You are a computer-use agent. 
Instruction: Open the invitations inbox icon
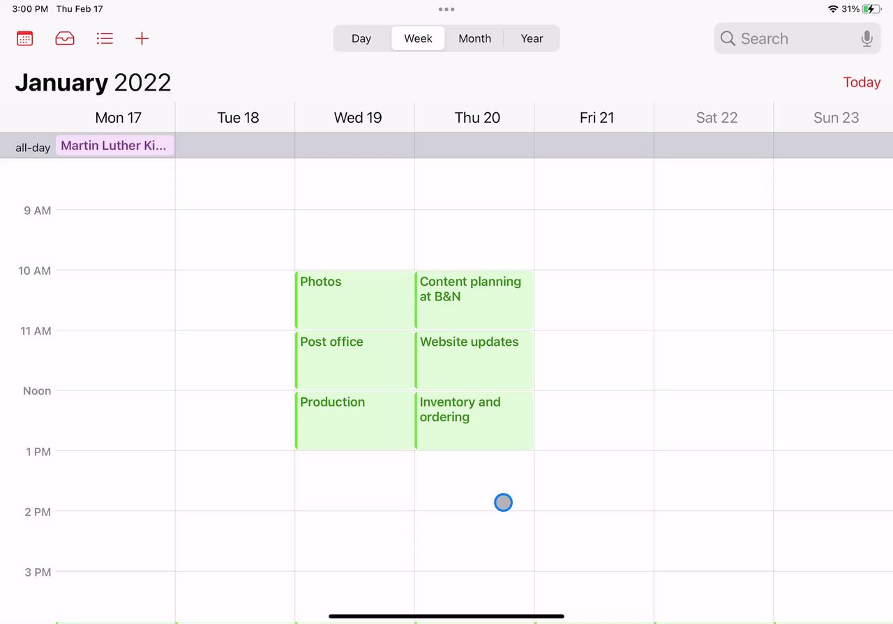click(65, 38)
